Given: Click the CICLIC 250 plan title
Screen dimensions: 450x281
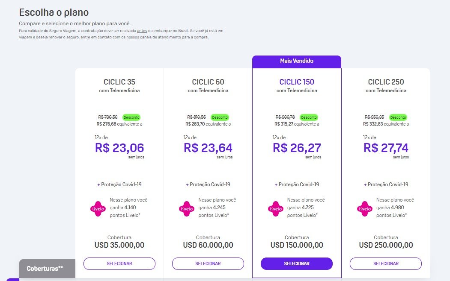Looking at the screenshot, I should [386, 82].
